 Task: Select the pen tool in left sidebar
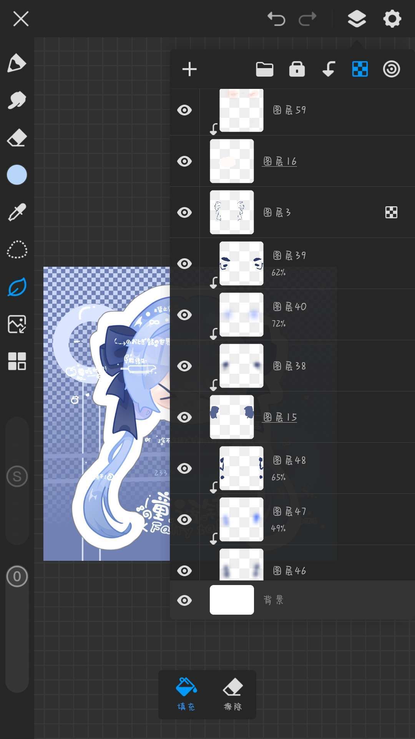coord(17,63)
